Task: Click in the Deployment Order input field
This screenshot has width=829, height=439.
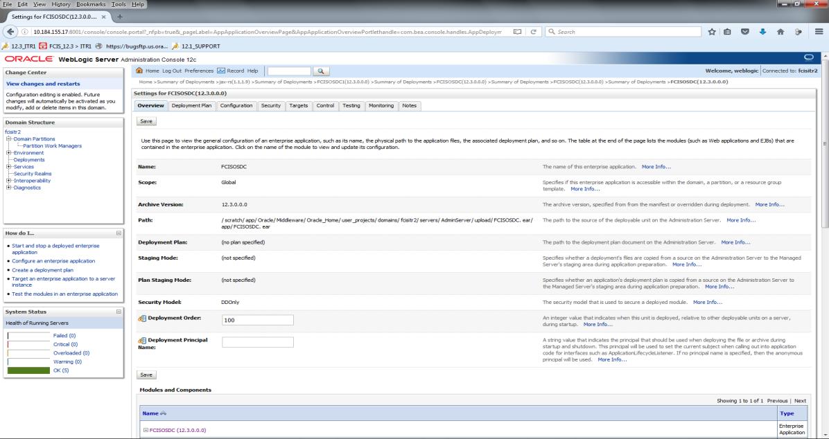Action: pos(257,320)
